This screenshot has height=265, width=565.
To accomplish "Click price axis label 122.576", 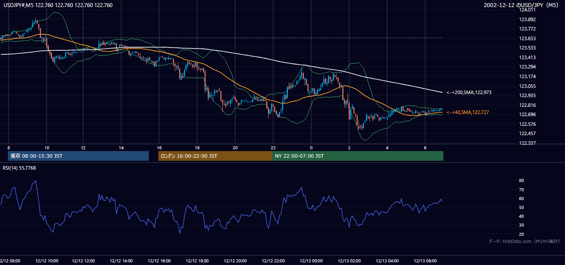I will [x=528, y=124].
